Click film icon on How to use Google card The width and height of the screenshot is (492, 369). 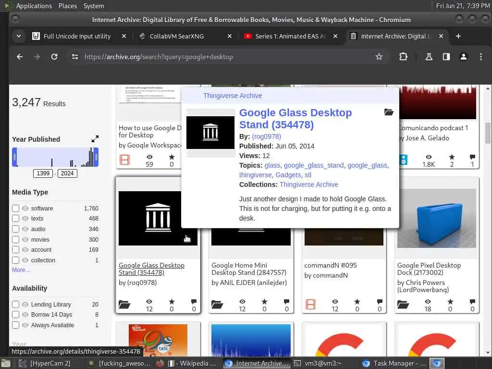pyautogui.click(x=124, y=160)
